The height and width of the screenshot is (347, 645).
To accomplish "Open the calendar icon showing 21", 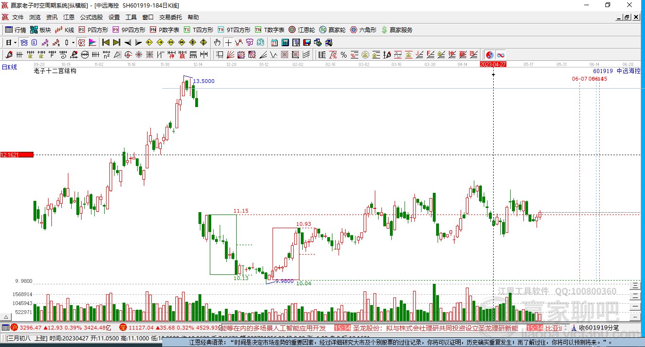I will tap(274, 42).
